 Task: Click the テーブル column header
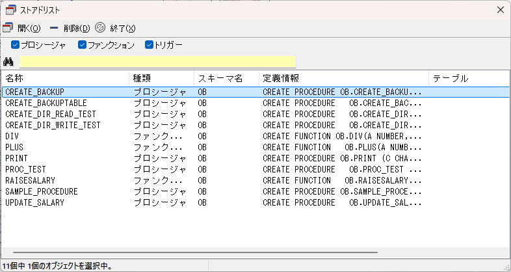[x=469, y=78]
